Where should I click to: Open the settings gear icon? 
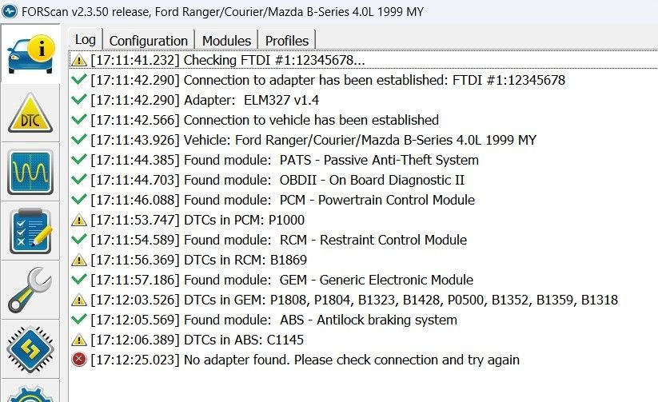tap(30, 393)
